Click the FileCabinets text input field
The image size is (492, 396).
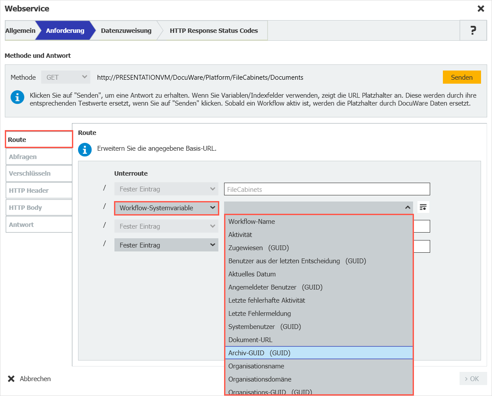point(327,189)
